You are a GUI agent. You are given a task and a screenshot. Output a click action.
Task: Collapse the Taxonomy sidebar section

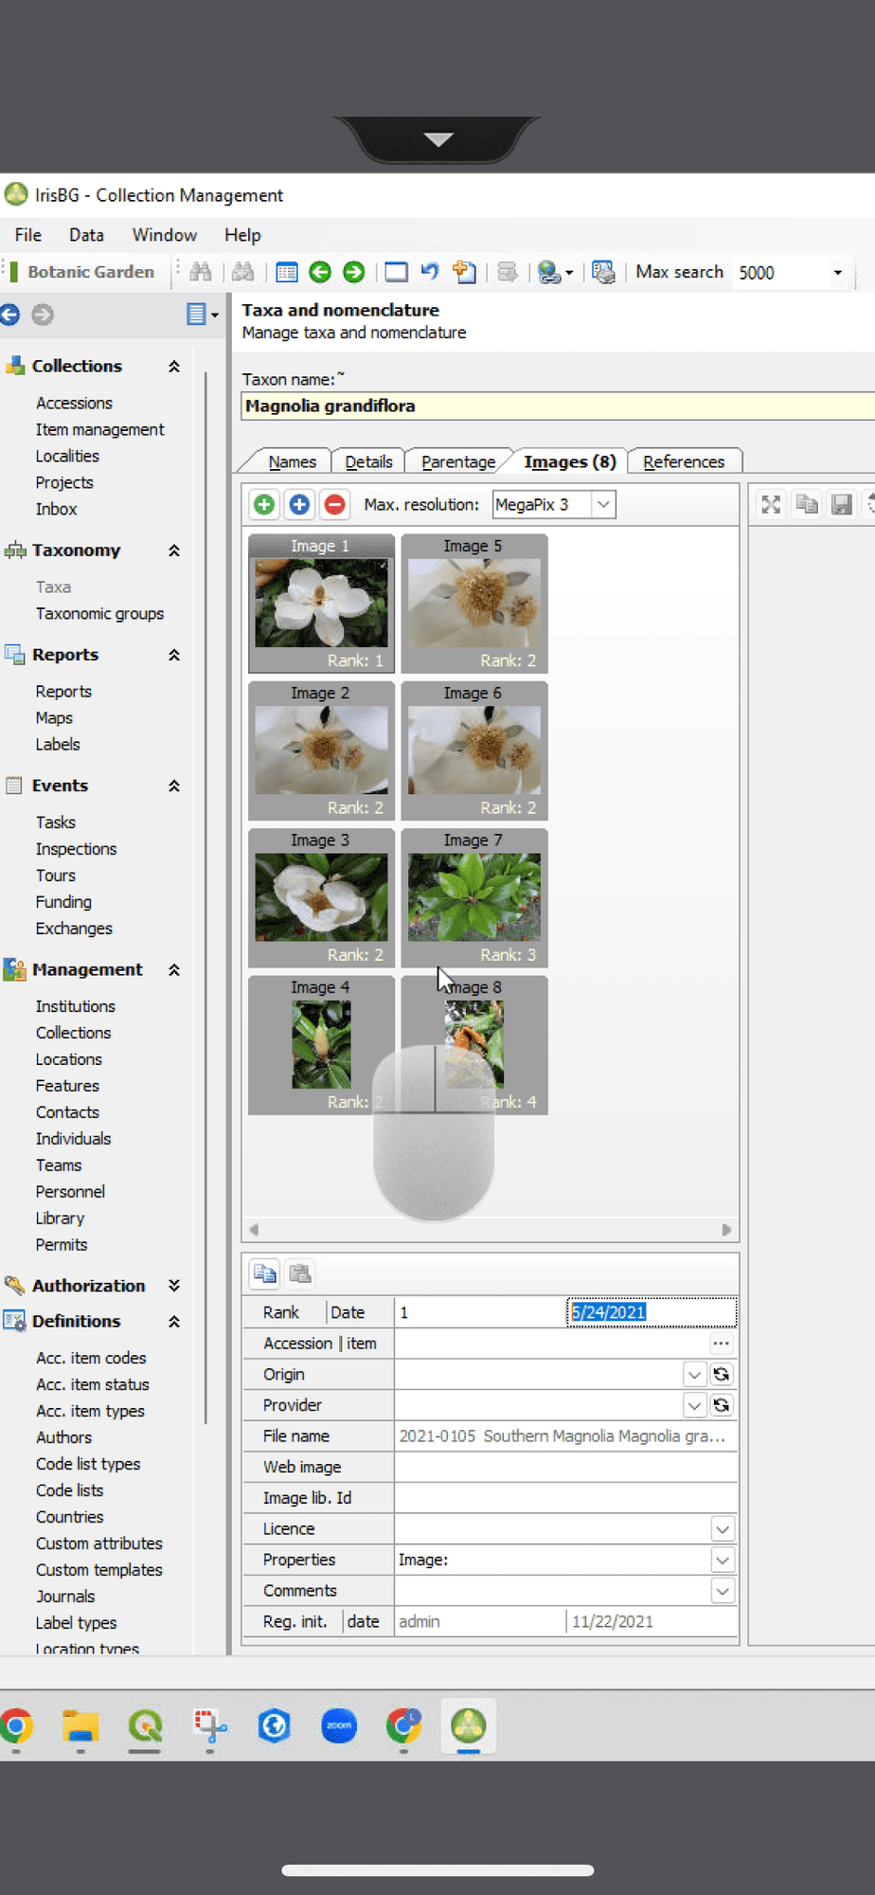[x=174, y=550]
